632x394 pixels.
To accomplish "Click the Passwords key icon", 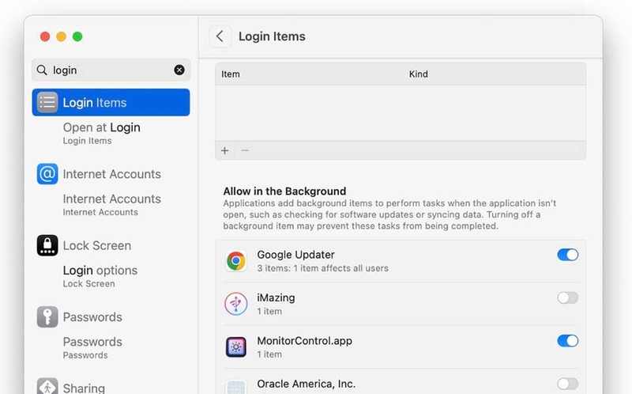I will point(47,317).
